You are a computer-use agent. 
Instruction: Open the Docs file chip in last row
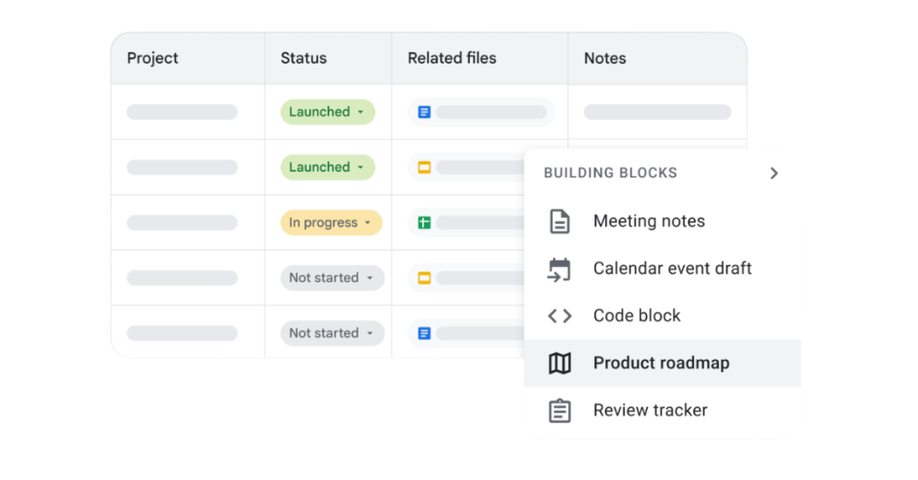(x=466, y=333)
